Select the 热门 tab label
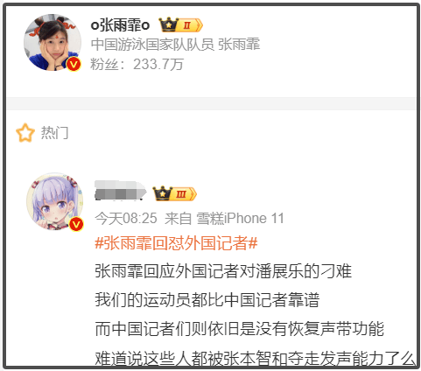This screenshot has height=371, width=421. [55, 133]
